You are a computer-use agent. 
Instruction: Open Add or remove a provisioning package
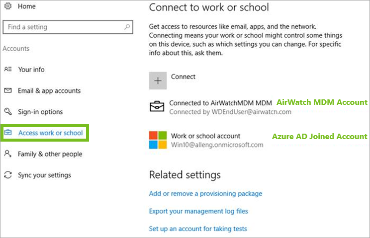coord(205,194)
